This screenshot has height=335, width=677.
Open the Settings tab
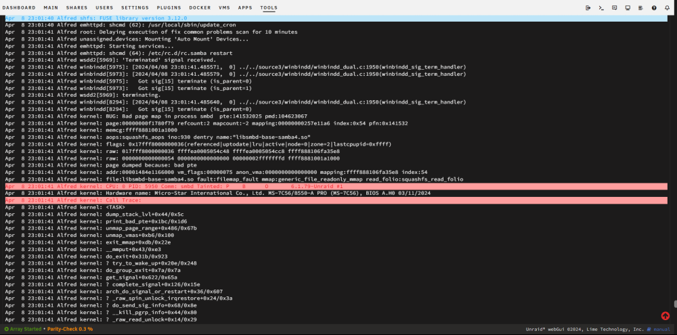tap(135, 7)
